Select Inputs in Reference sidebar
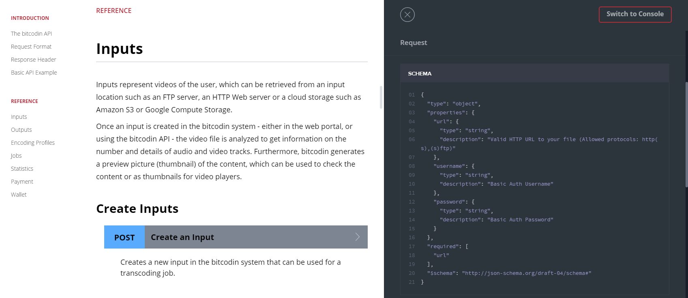This screenshot has height=298, width=688. [x=19, y=117]
